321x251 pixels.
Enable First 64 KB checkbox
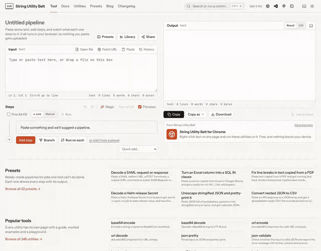pyautogui.click(x=9, y=114)
